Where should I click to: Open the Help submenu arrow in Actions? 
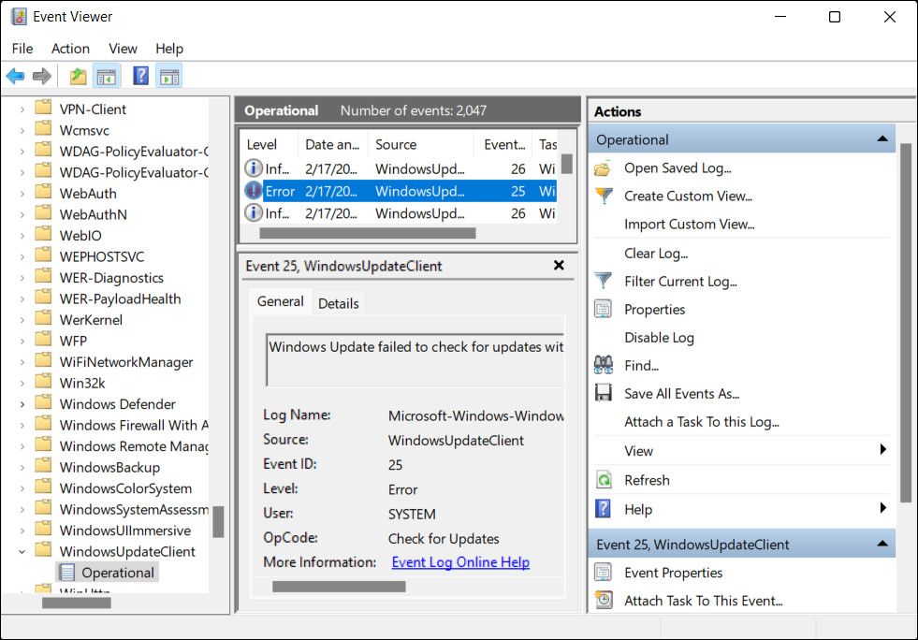tap(882, 508)
